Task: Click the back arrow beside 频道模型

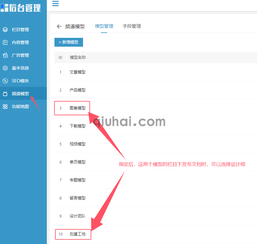Action: 59,26
